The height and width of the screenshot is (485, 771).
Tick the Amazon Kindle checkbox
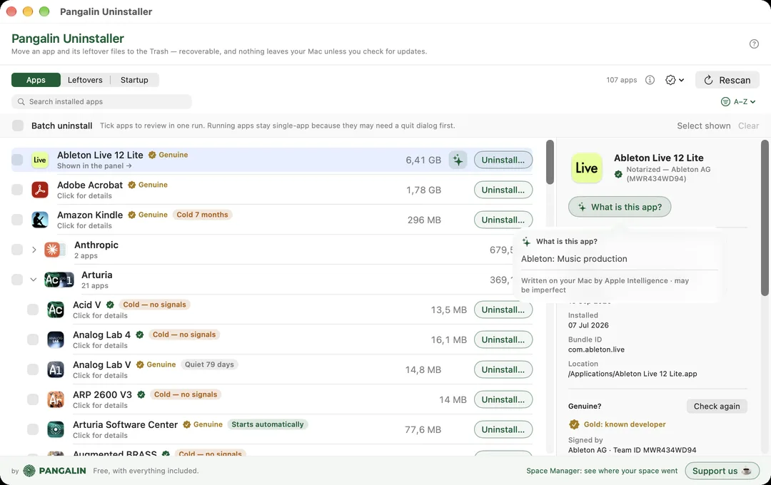[17, 220]
